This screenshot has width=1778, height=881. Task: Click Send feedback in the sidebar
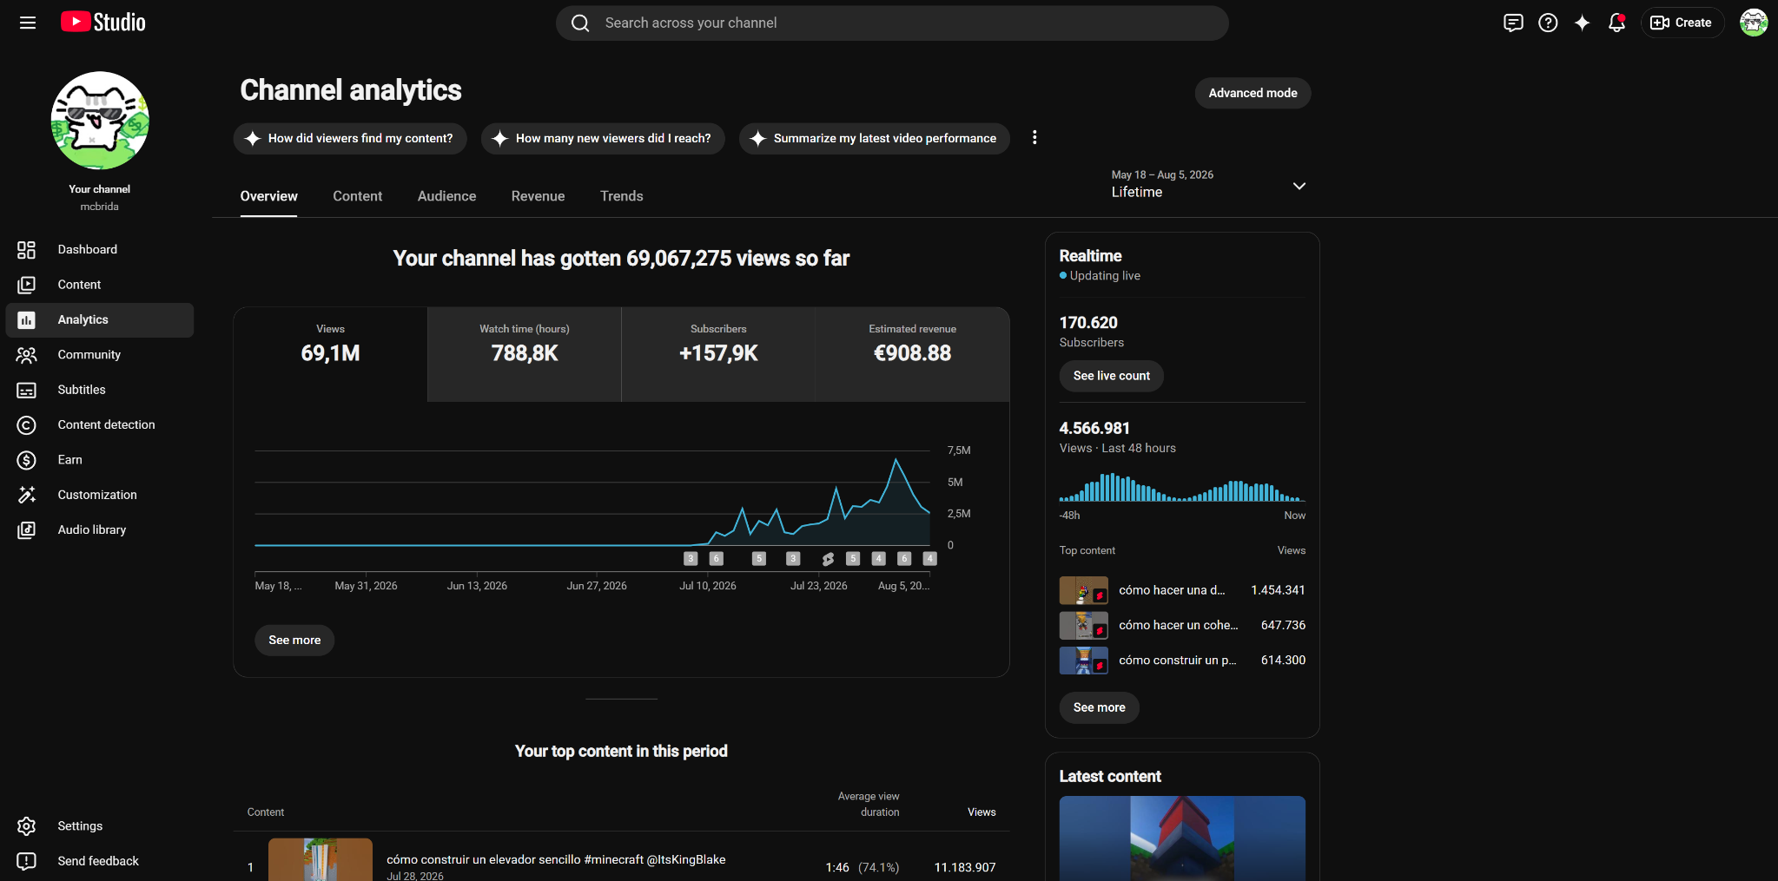pos(100,861)
